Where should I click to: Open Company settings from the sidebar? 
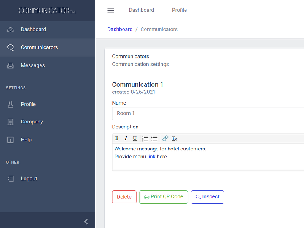(x=48, y=122)
